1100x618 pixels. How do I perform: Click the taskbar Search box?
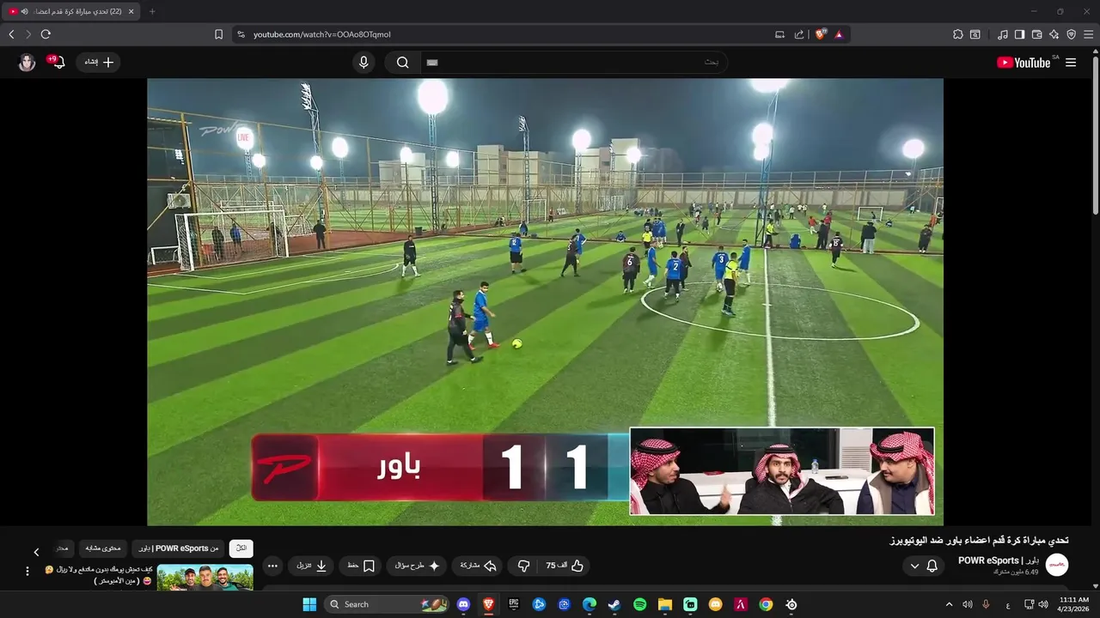[388, 604]
